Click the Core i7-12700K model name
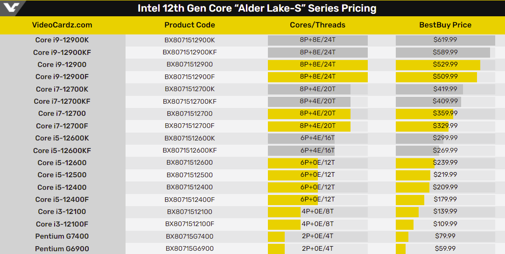 (62, 89)
